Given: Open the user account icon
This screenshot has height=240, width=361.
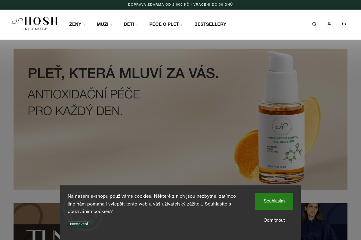Looking at the screenshot, I should [329, 24].
